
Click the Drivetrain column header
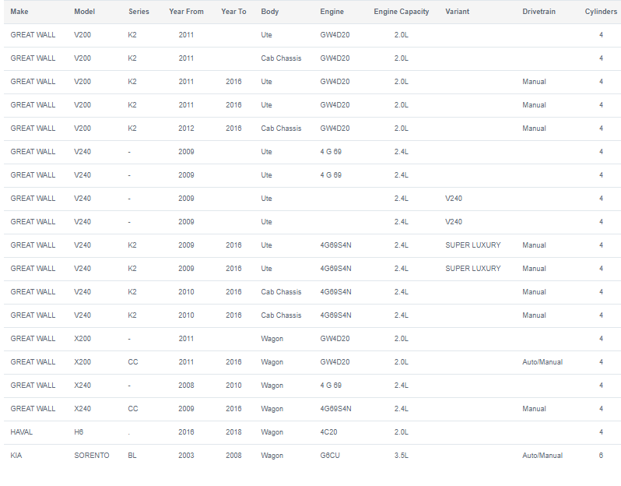pos(539,12)
